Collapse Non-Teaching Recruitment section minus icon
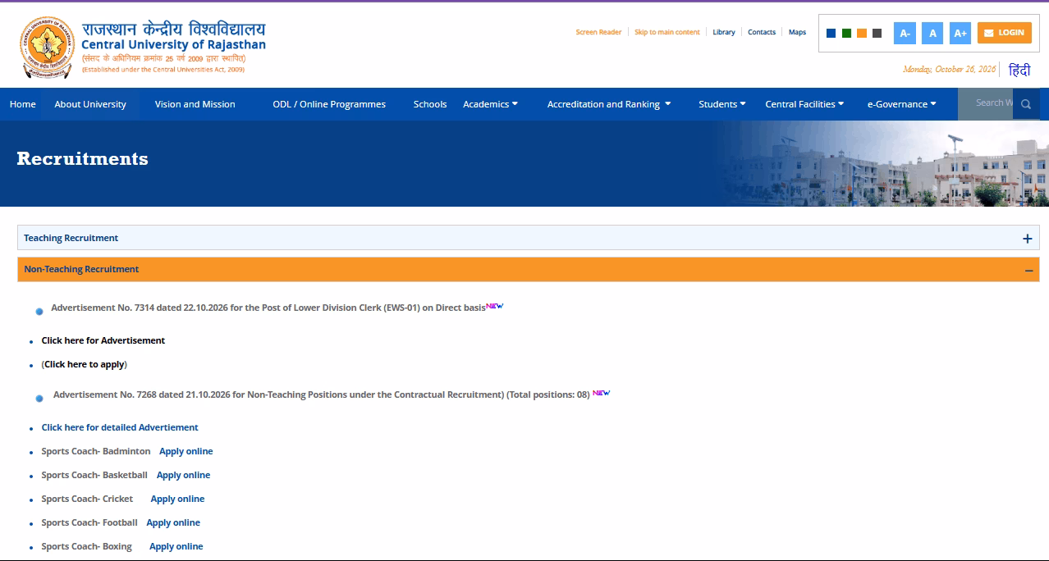 1028,270
